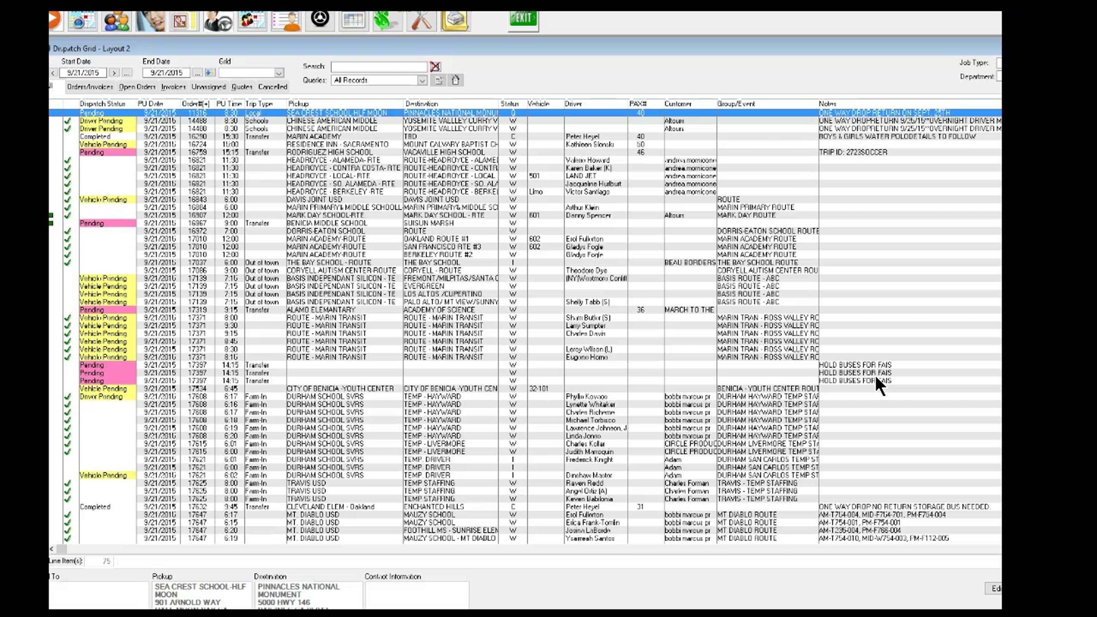This screenshot has height=617, width=1097.
Task: Clear search with the red X icon
Action: point(435,67)
